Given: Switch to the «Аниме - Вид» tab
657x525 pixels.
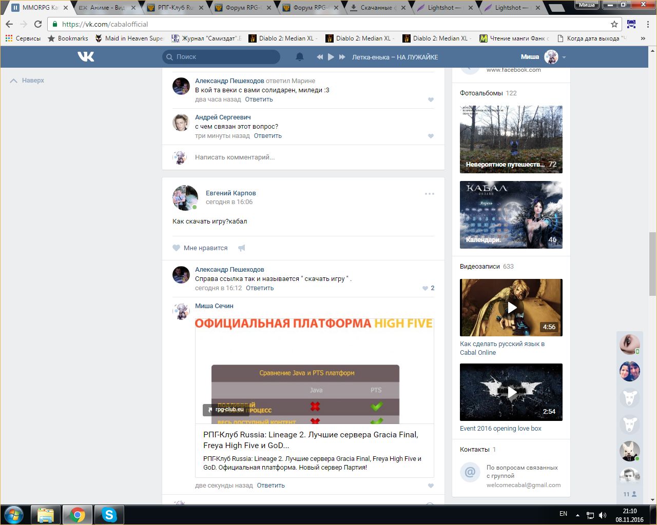Looking at the screenshot, I should [x=107, y=8].
